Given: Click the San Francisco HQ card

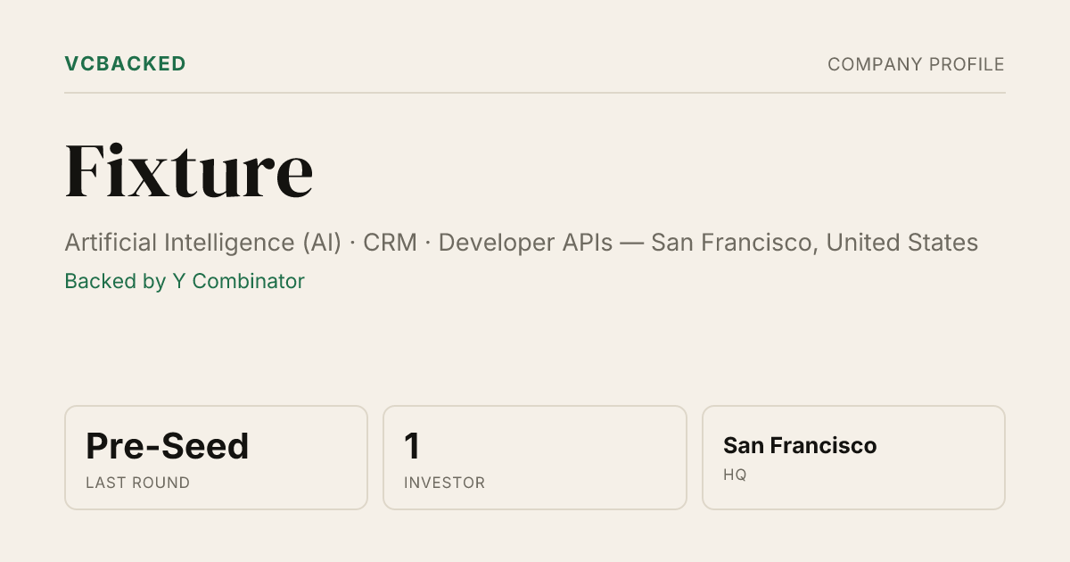Looking at the screenshot, I should [853, 458].
